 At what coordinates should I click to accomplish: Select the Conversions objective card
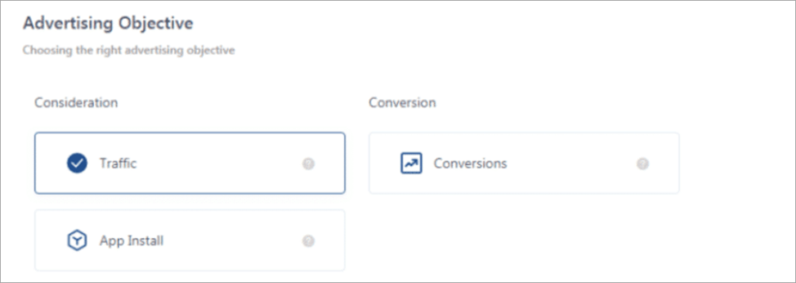524,163
